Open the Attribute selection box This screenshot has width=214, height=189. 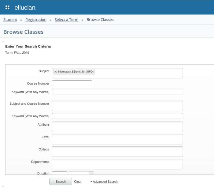click(x=117, y=127)
